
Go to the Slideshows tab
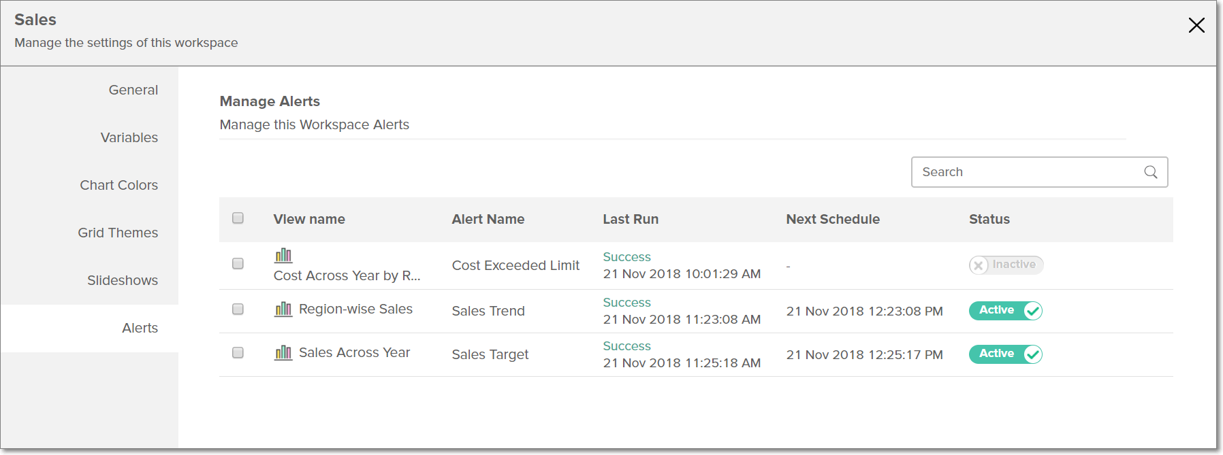click(x=122, y=280)
